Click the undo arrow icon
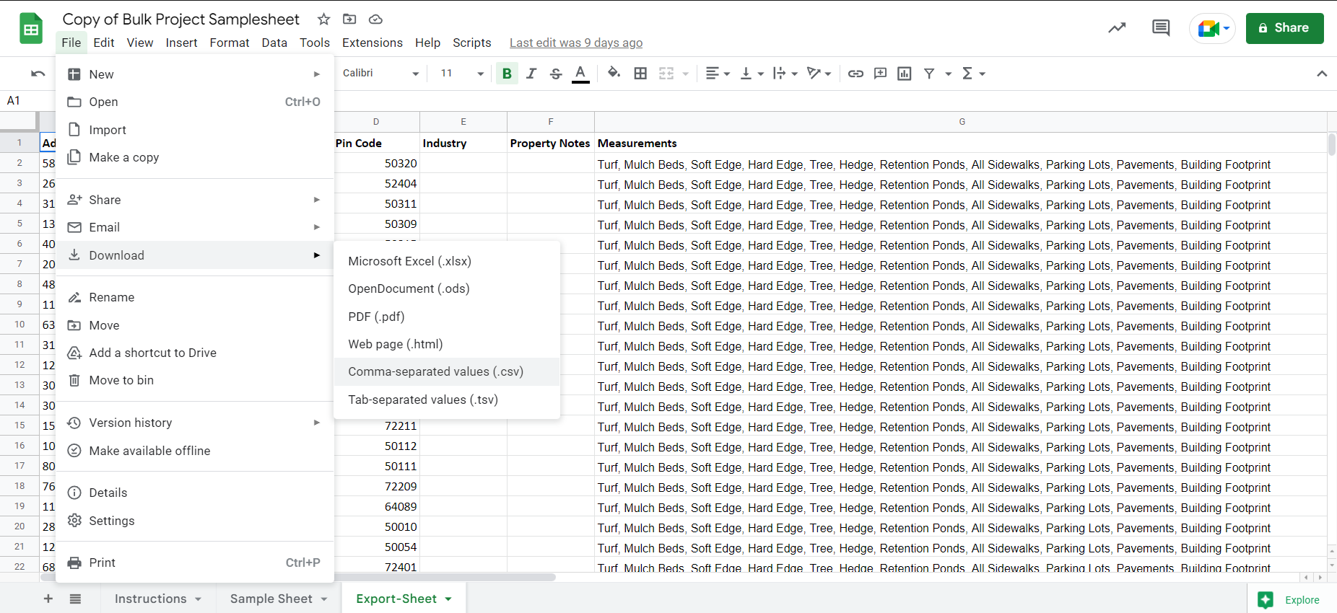 point(38,74)
